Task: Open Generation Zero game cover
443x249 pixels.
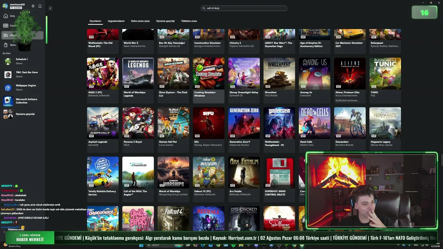Action: 244,123
